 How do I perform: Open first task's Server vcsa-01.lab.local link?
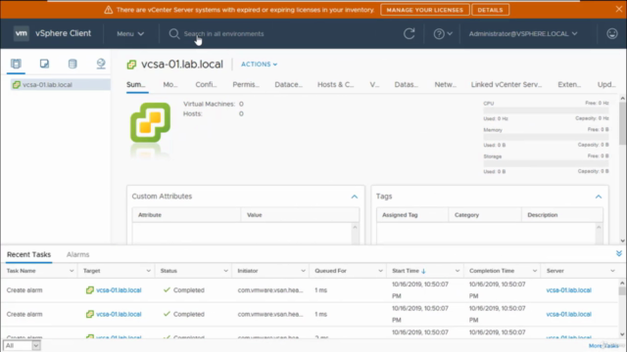(568, 290)
